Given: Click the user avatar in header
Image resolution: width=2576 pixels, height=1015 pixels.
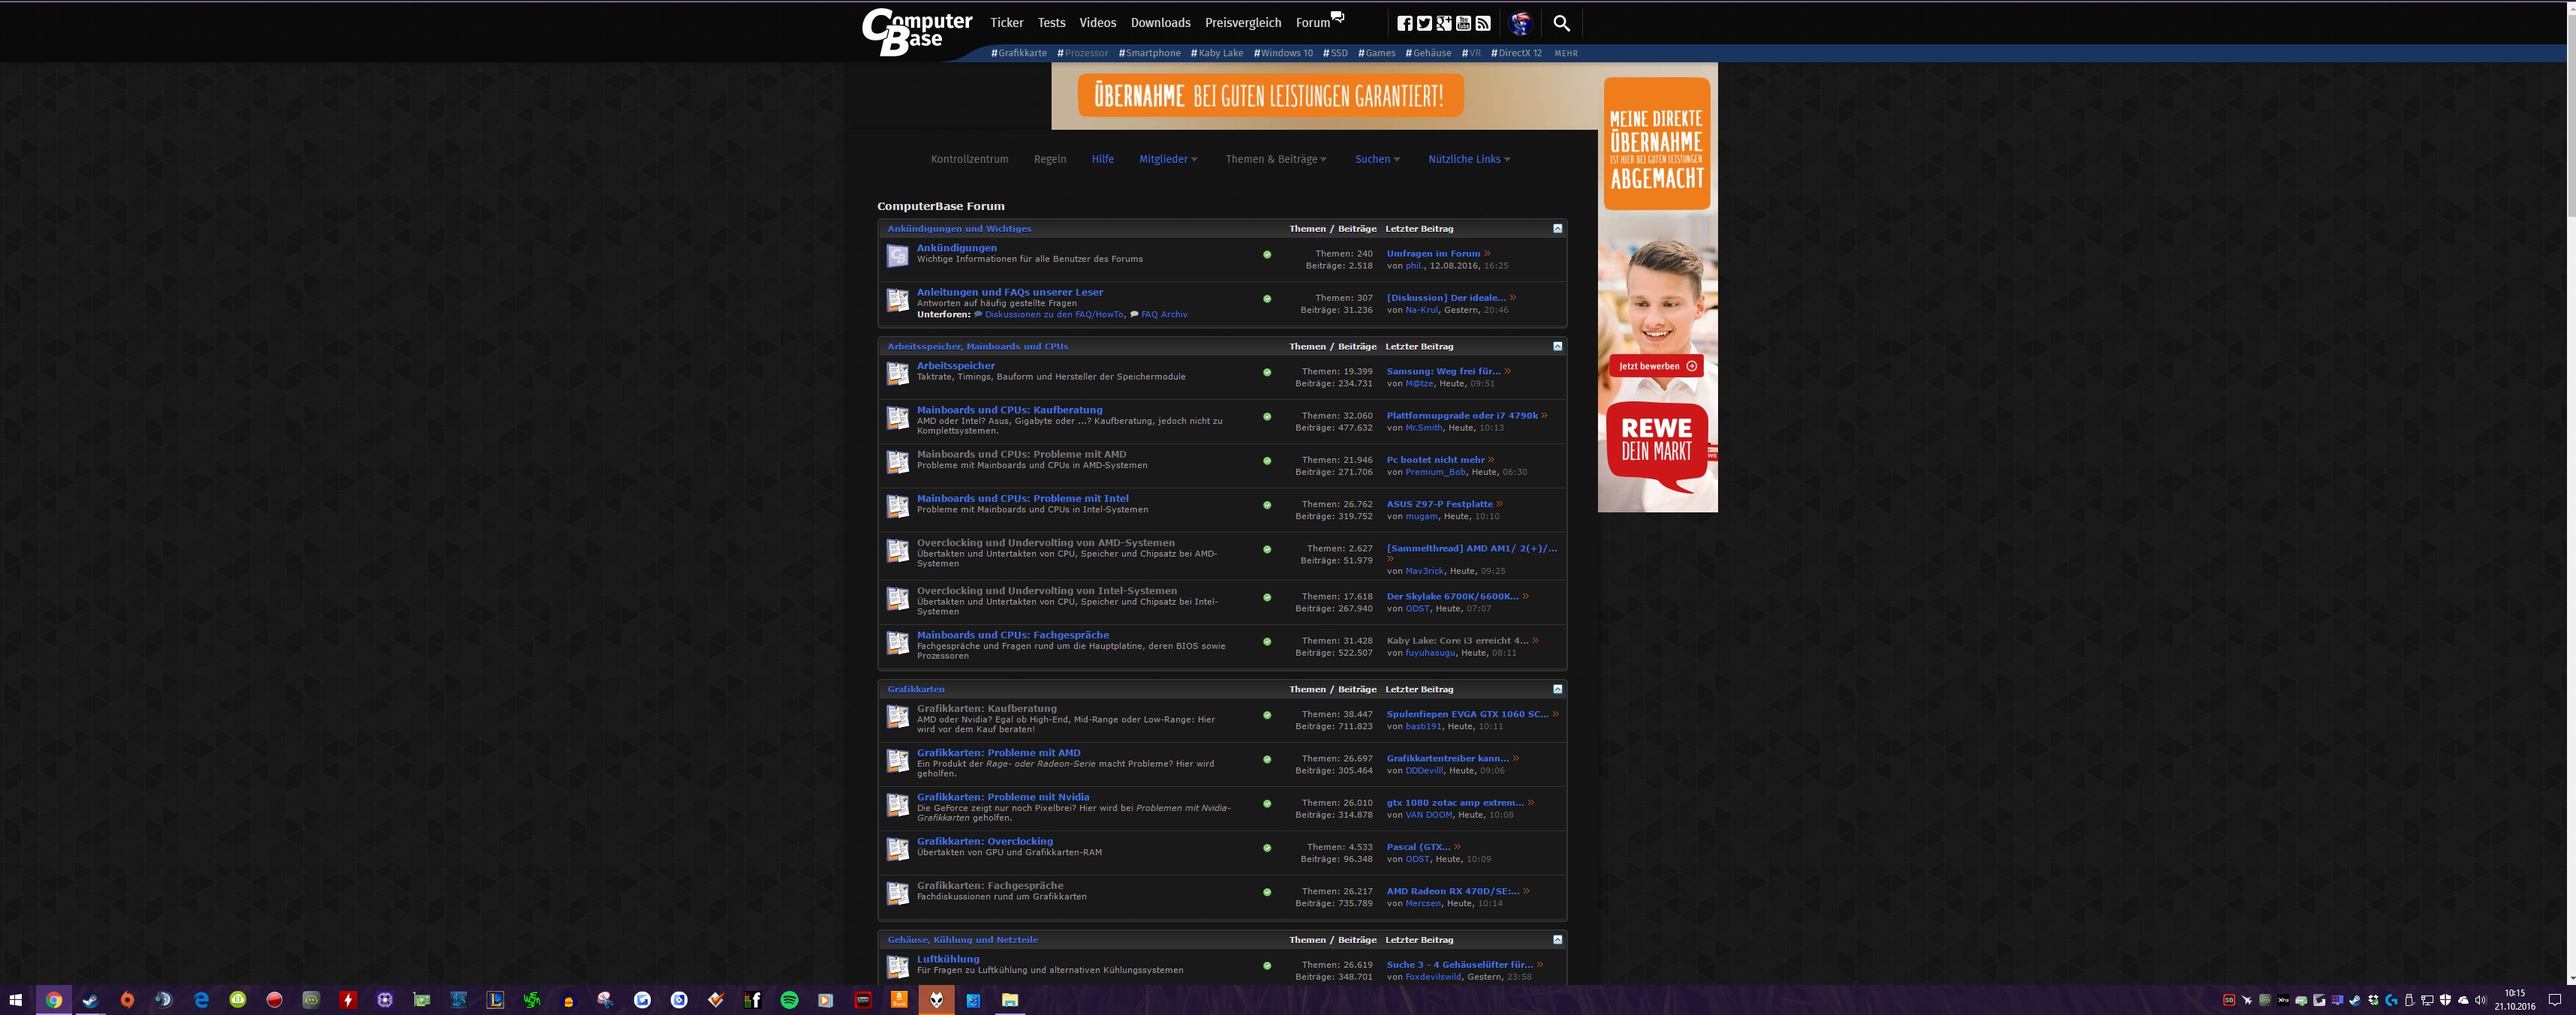Looking at the screenshot, I should (1521, 23).
